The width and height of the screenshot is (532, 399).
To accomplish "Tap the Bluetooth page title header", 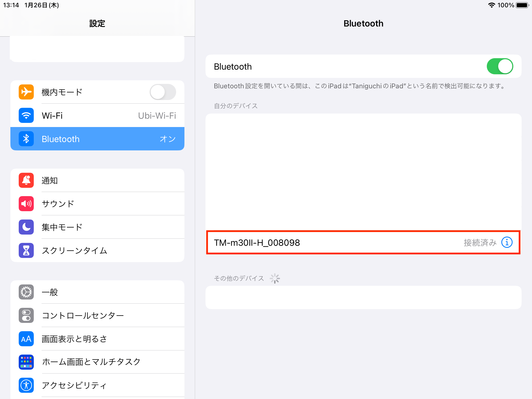I will [x=363, y=23].
